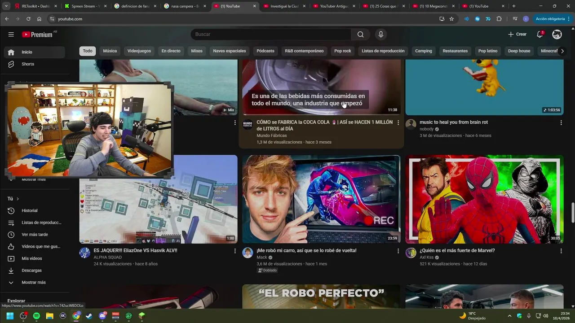Open the nobody channel avatar

411,124
